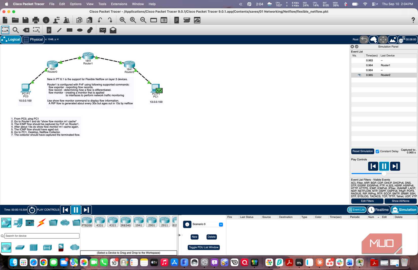Select the Connections lightning bolt category

click(x=41, y=222)
